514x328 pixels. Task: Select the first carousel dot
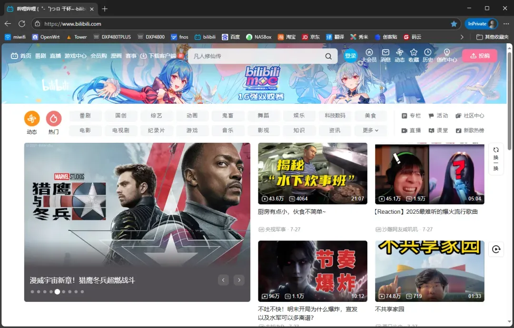[32, 292]
